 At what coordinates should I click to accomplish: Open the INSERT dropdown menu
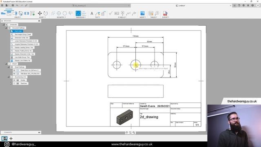[x=143, y=17]
